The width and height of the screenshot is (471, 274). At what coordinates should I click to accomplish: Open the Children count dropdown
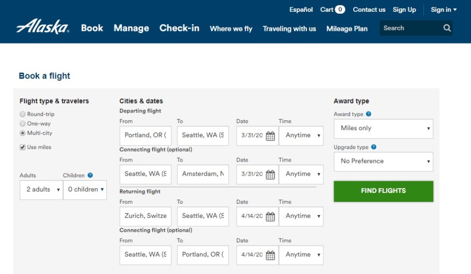click(85, 190)
